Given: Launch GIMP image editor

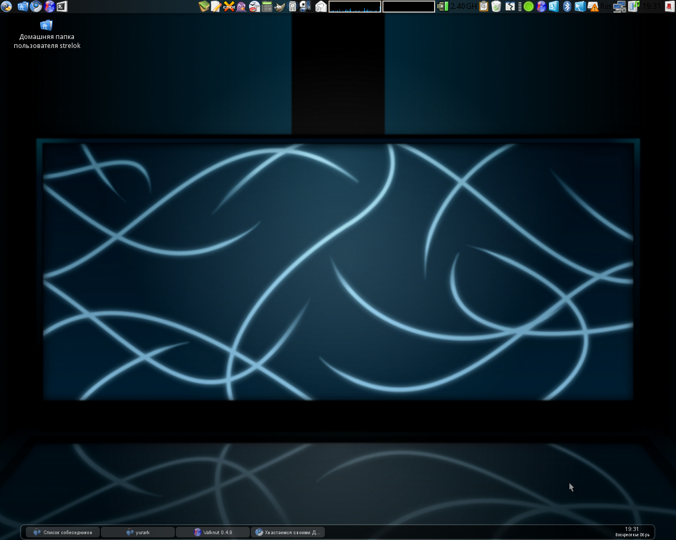Looking at the screenshot, I should 279,6.
